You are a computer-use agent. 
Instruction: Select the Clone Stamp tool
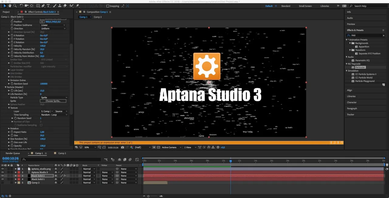click(60, 6)
